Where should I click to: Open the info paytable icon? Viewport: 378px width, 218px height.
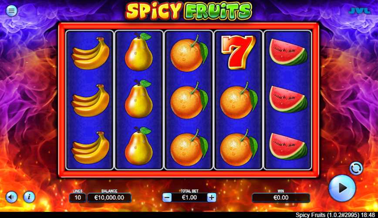click(x=29, y=197)
